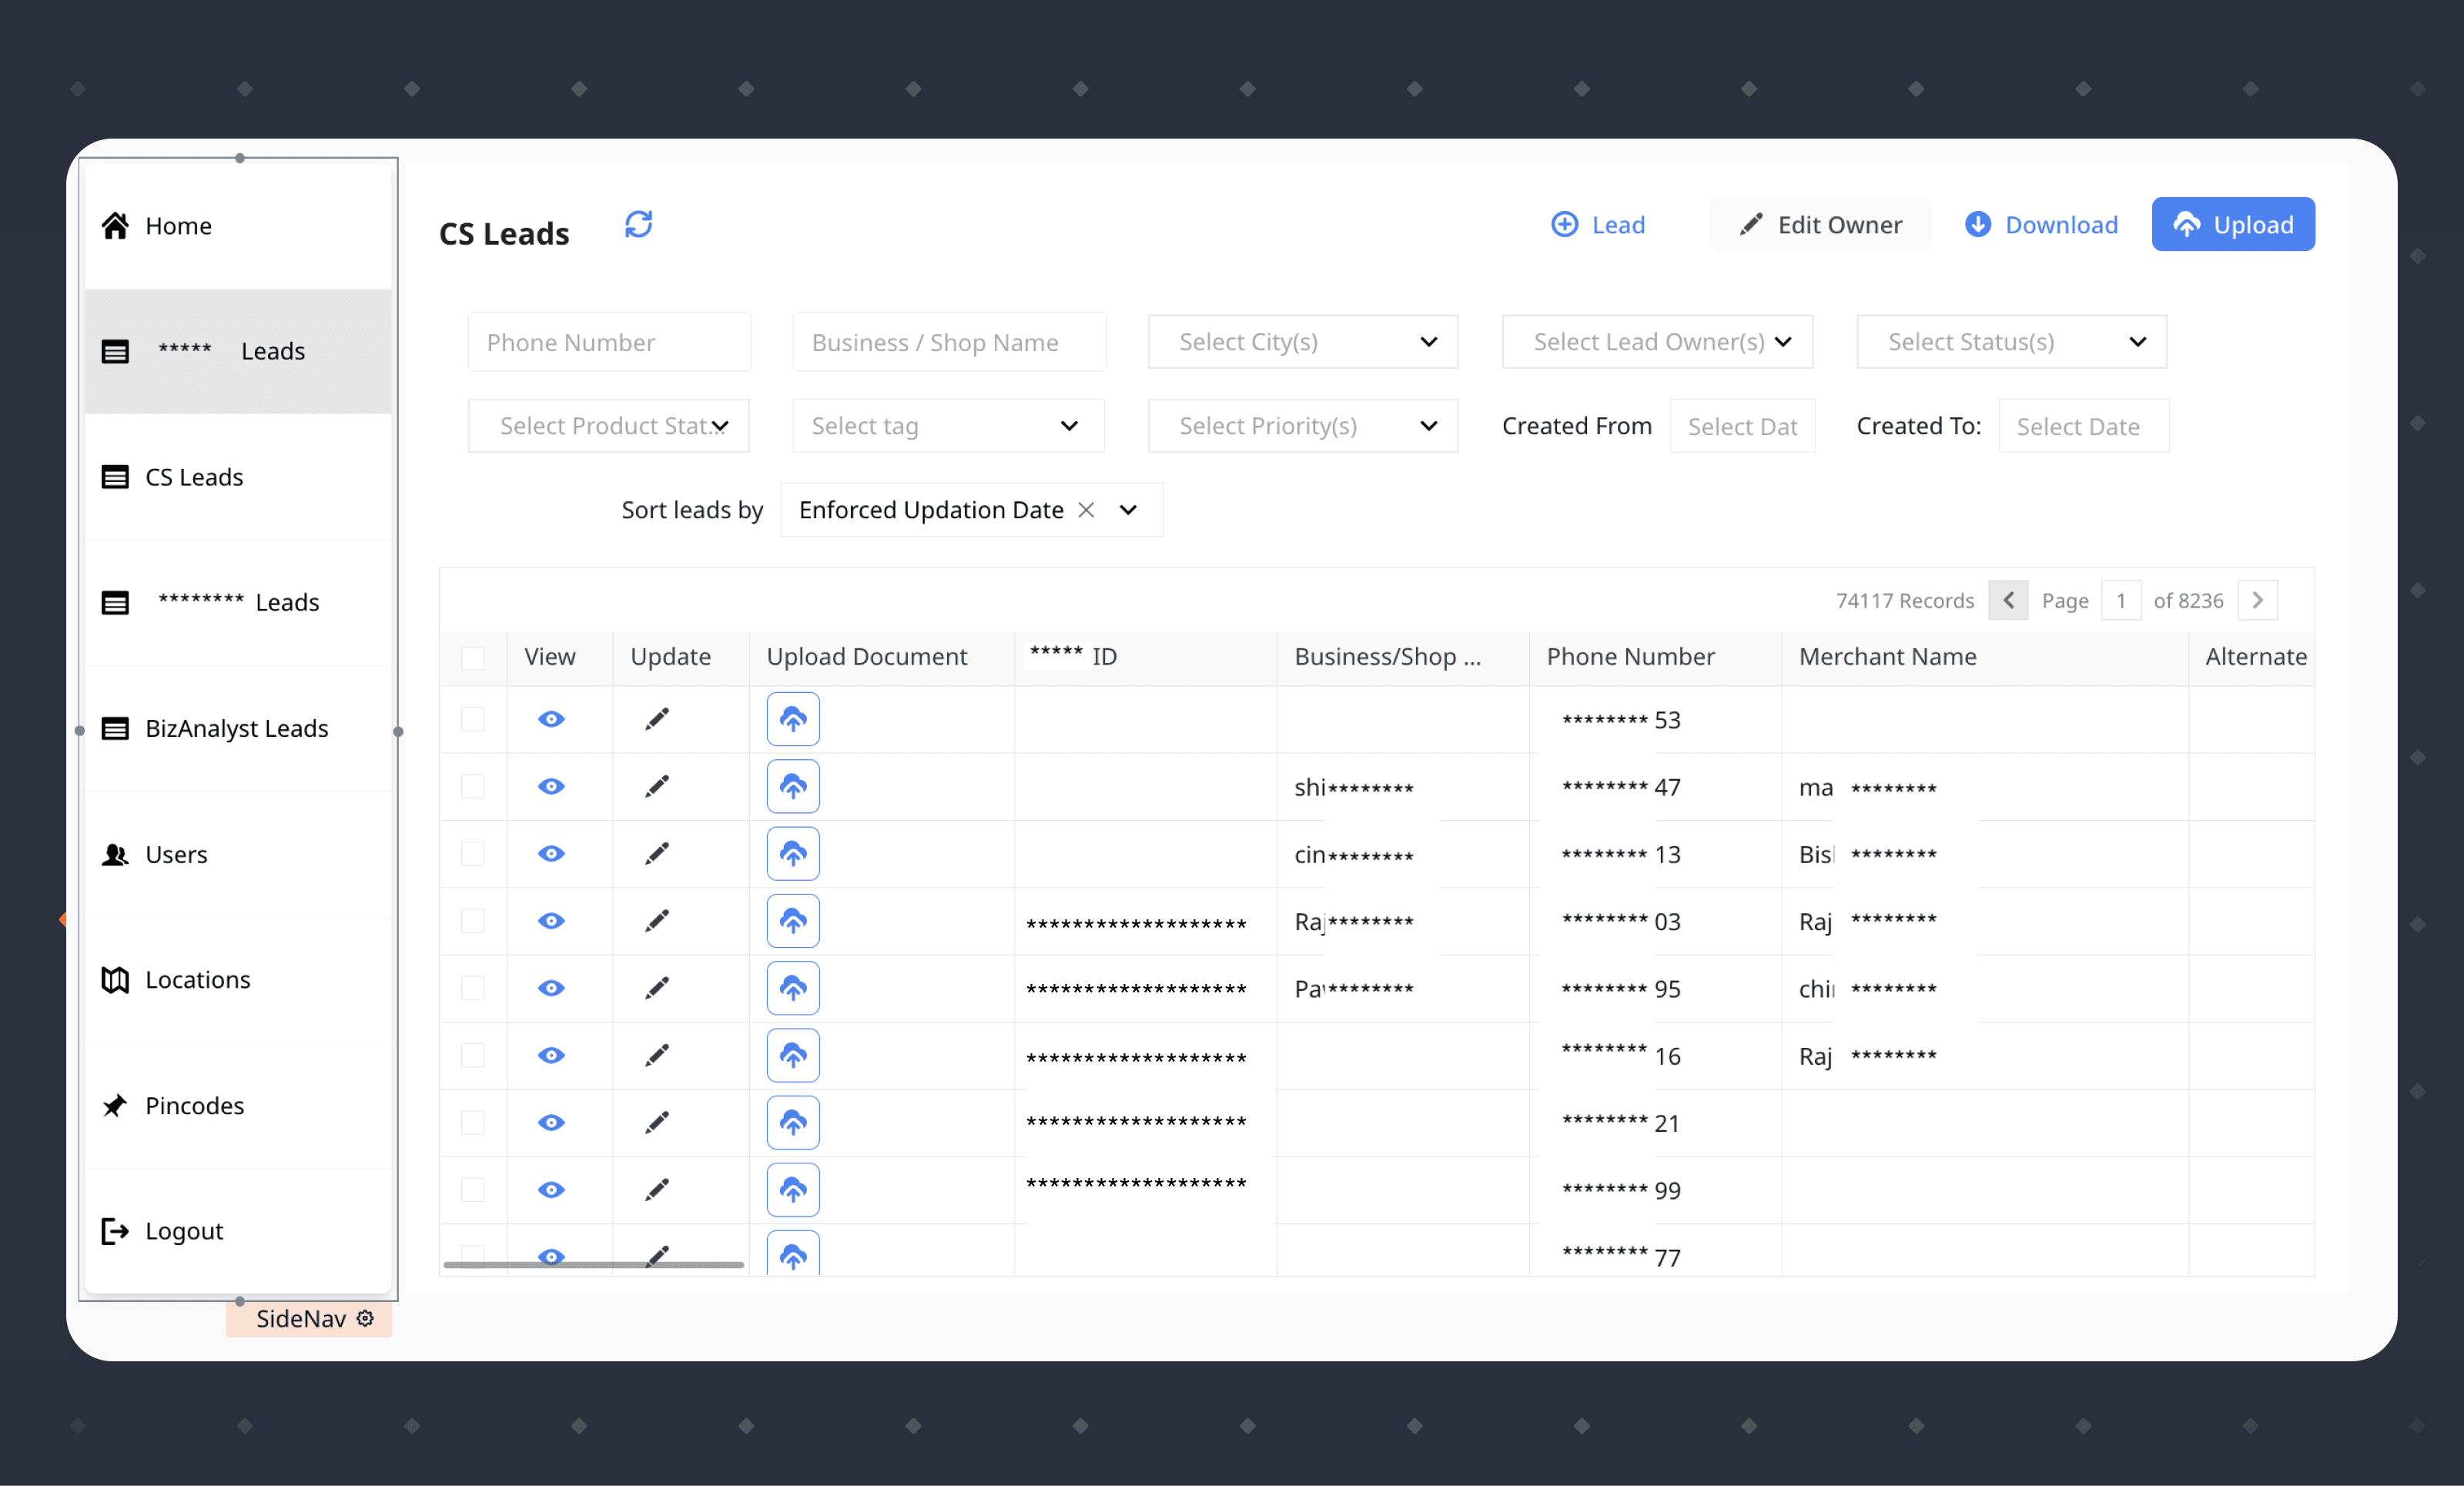The height and width of the screenshot is (1486, 2464).
Task: Refresh the CS Leads list
Action: click(639, 224)
